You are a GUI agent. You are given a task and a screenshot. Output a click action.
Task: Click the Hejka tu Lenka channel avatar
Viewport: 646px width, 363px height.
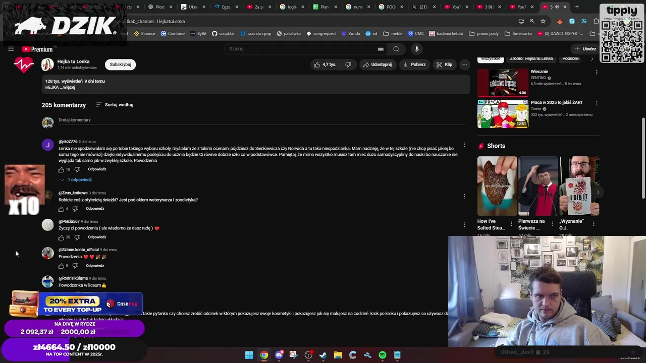pos(47,65)
